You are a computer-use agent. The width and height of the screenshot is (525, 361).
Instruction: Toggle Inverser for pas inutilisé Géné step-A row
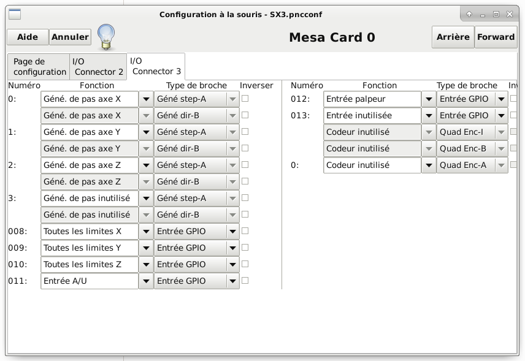click(x=245, y=198)
